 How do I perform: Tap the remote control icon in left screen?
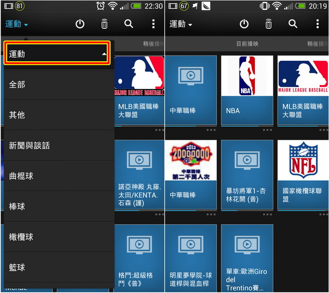tap(104, 24)
